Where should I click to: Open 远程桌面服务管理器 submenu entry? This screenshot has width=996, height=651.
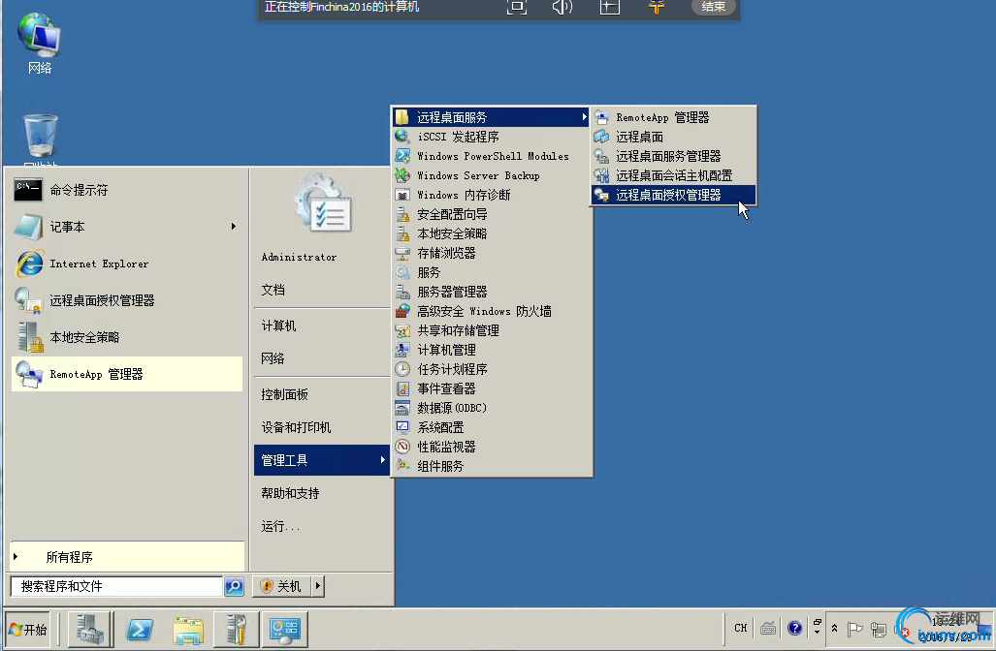pos(673,156)
